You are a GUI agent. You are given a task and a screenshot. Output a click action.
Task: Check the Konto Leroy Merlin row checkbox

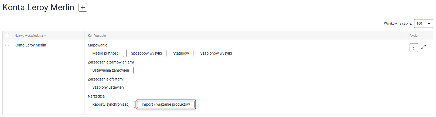click(x=7, y=44)
